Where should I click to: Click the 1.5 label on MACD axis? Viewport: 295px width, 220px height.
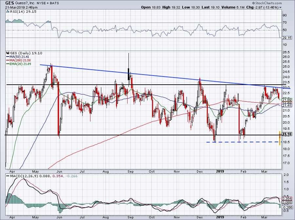pyautogui.click(x=286, y=182)
